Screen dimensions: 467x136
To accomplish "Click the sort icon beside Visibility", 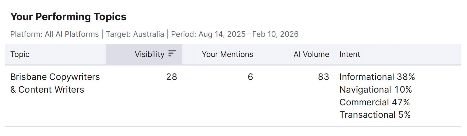I will pyautogui.click(x=172, y=53).
